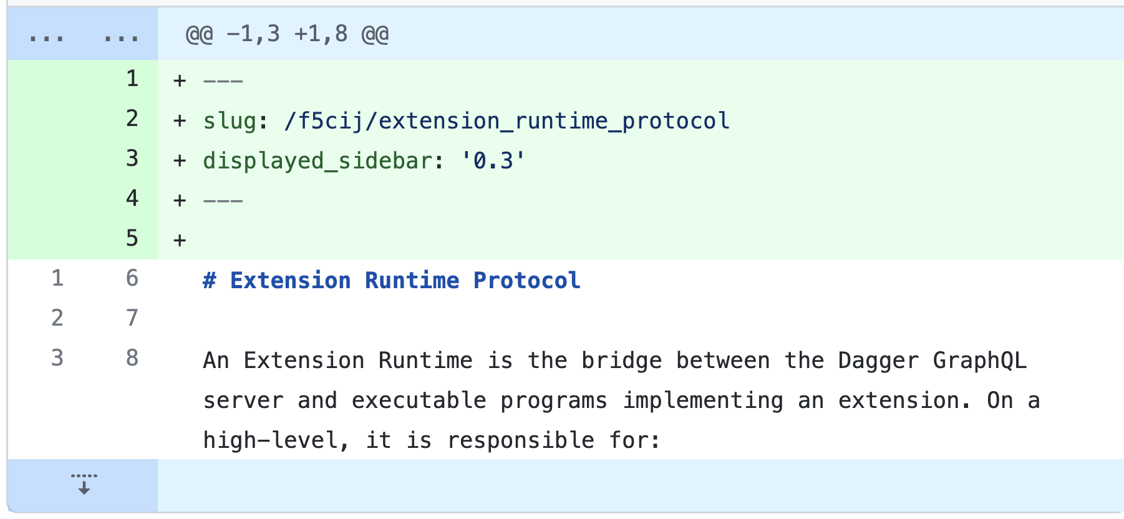Click the right ellipsis in hunk header gutter

coord(122,37)
